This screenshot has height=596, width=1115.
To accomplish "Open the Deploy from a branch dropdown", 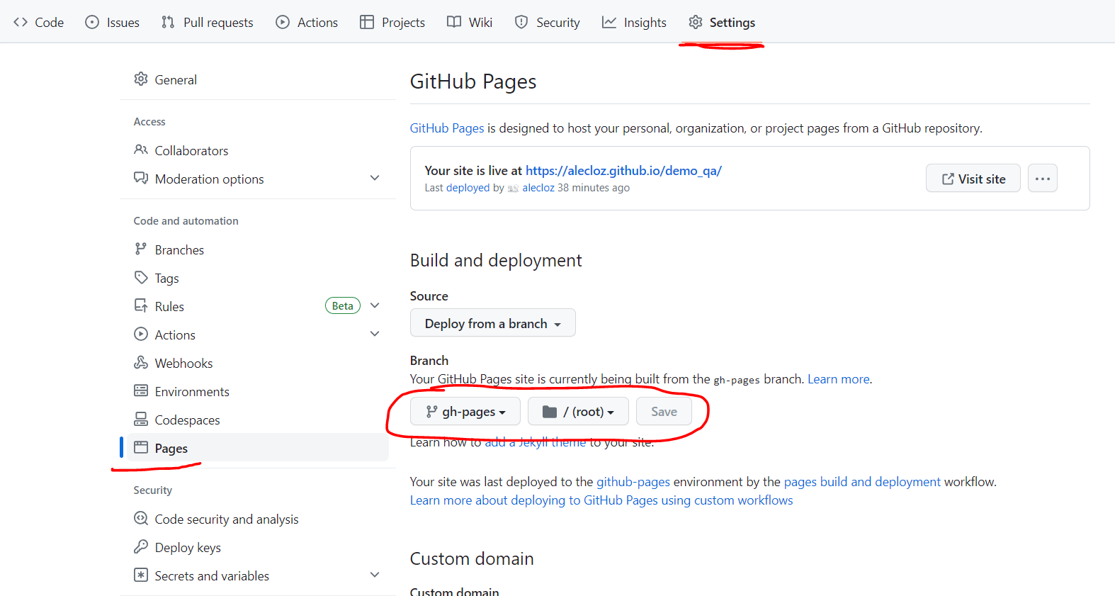I will [492, 323].
